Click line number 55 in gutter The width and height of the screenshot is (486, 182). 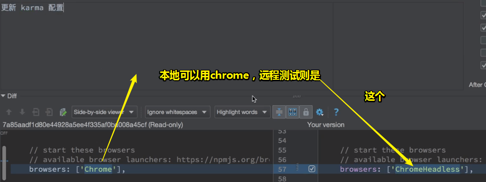[282, 150]
